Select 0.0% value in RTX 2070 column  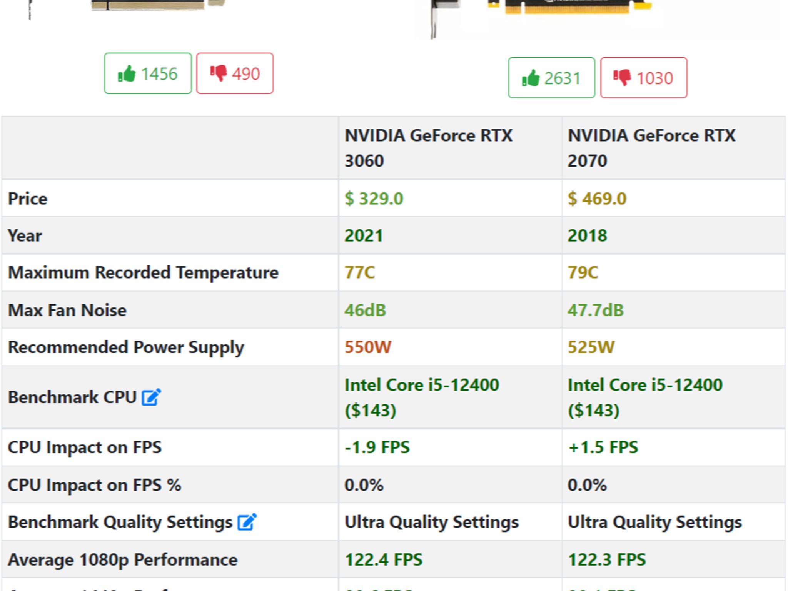tap(587, 485)
